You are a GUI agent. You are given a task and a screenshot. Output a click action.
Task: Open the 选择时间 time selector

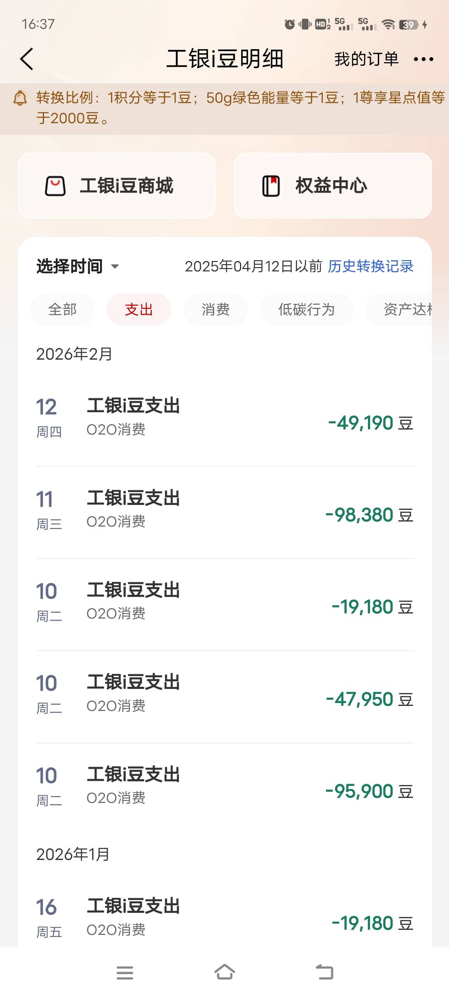coord(70,266)
